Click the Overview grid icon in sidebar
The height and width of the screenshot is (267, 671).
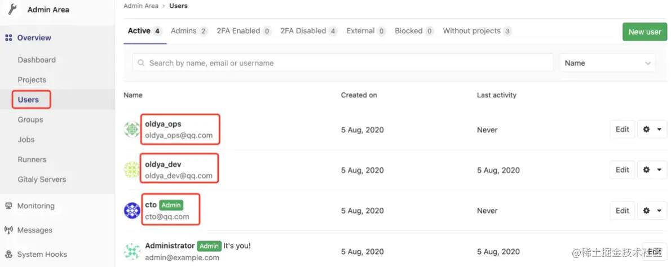[8, 38]
